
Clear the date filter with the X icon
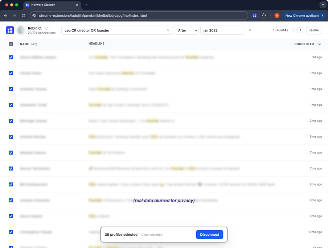pyautogui.click(x=250, y=30)
